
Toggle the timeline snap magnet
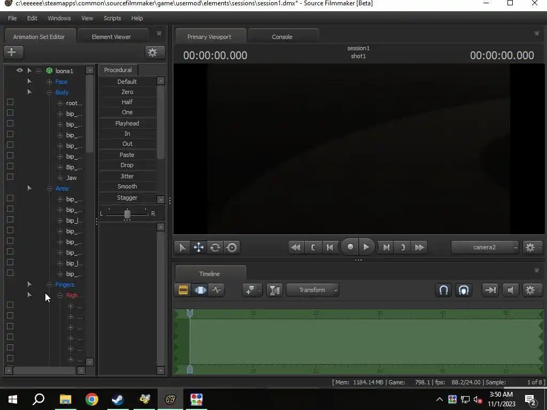(443, 290)
